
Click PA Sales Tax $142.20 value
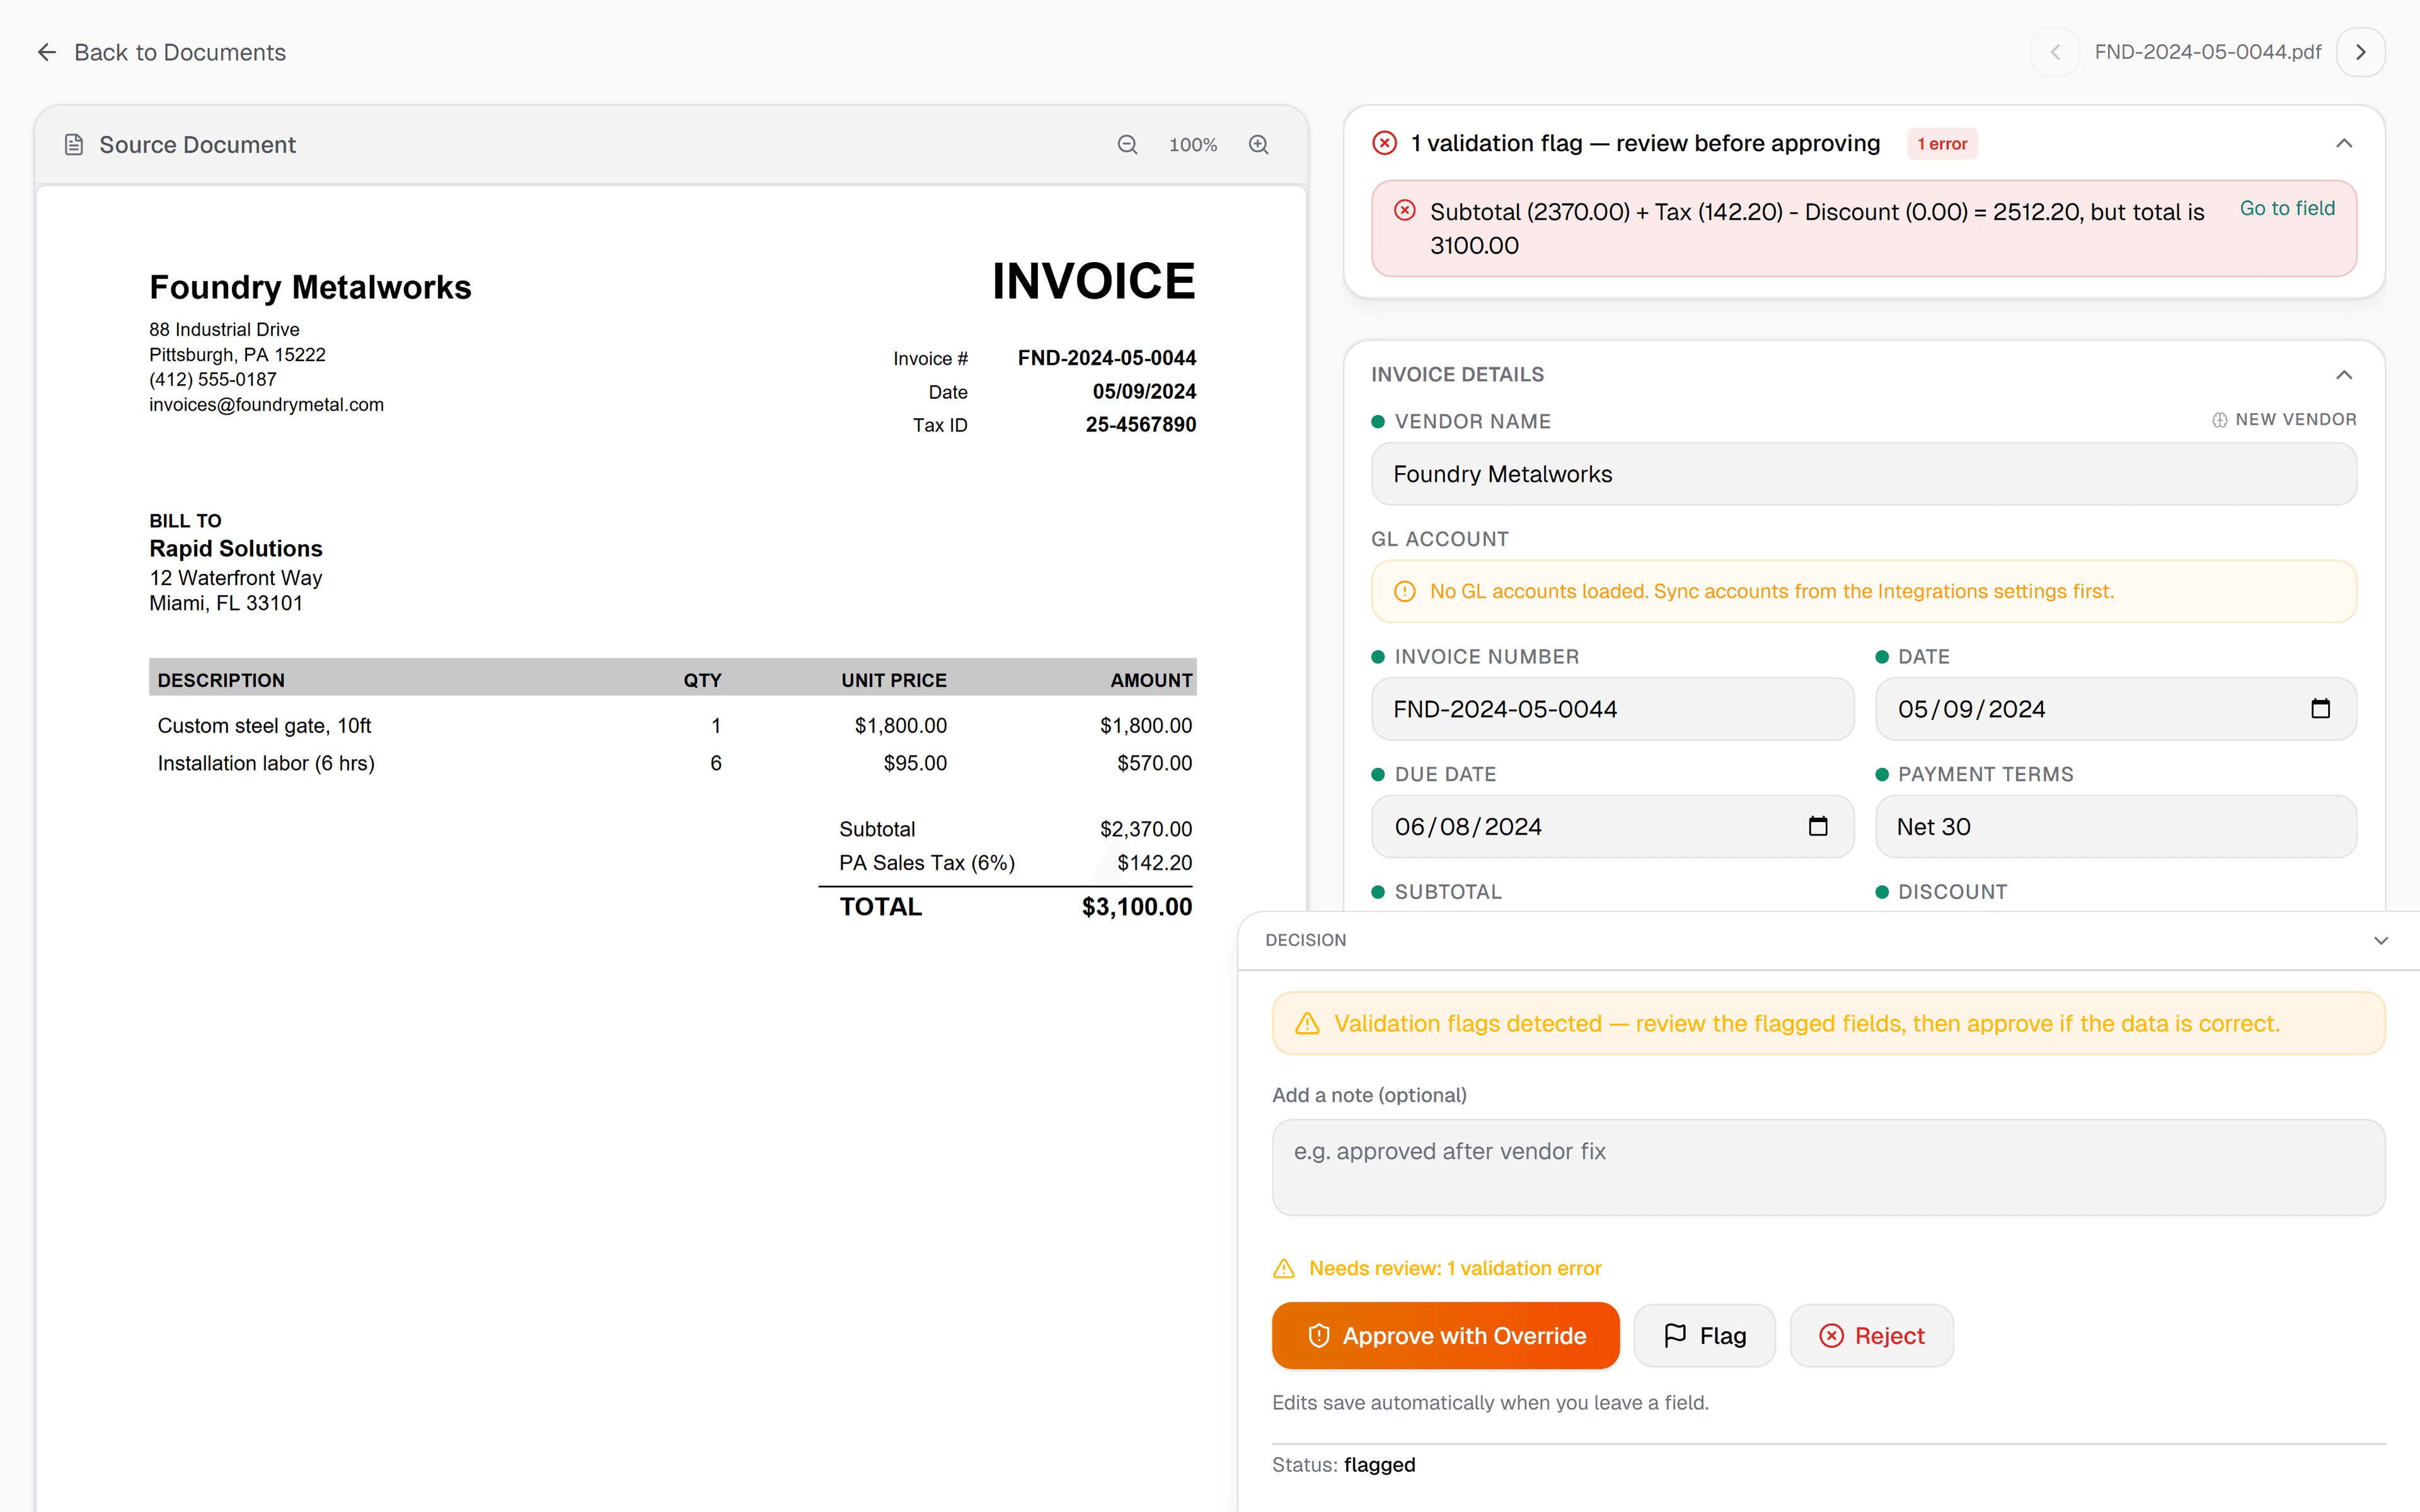1154,863
